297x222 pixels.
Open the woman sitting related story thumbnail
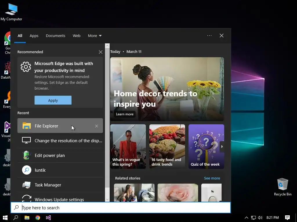click(134, 193)
